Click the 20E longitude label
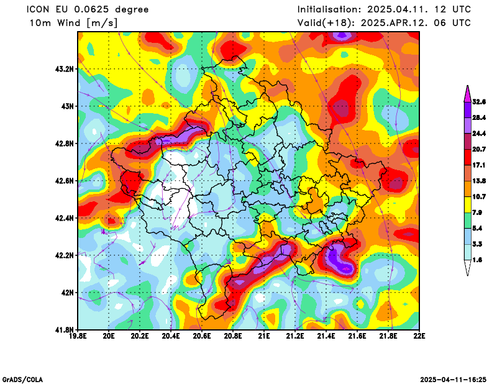The image size is (497, 384). [x=109, y=336]
